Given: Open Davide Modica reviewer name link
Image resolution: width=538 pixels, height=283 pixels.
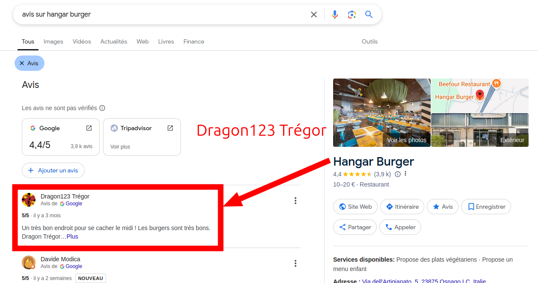Looking at the screenshot, I should [x=60, y=259].
